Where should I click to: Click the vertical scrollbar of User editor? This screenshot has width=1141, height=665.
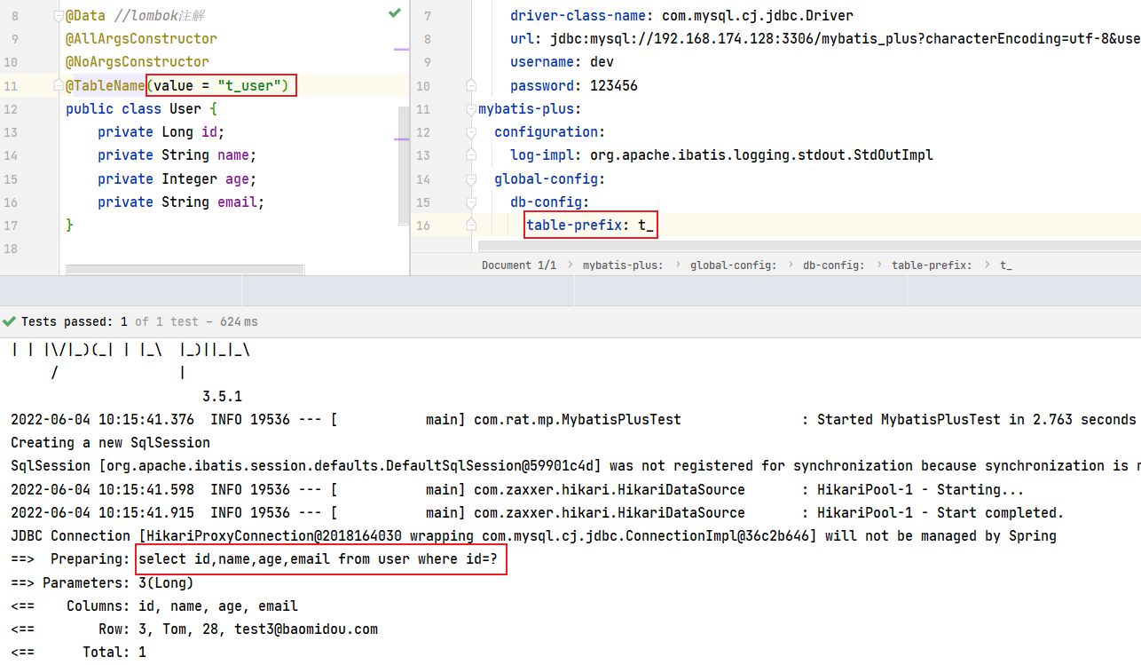(404, 164)
